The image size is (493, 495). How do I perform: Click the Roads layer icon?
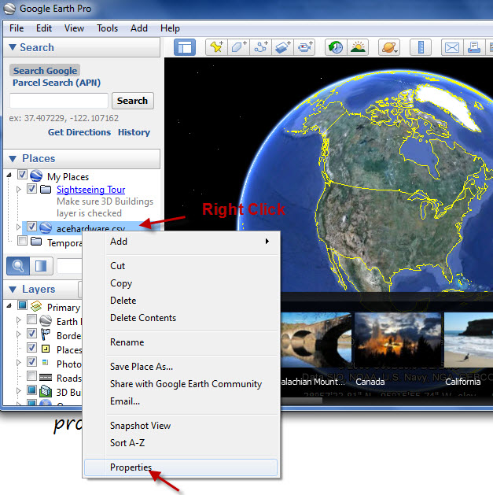click(46, 377)
